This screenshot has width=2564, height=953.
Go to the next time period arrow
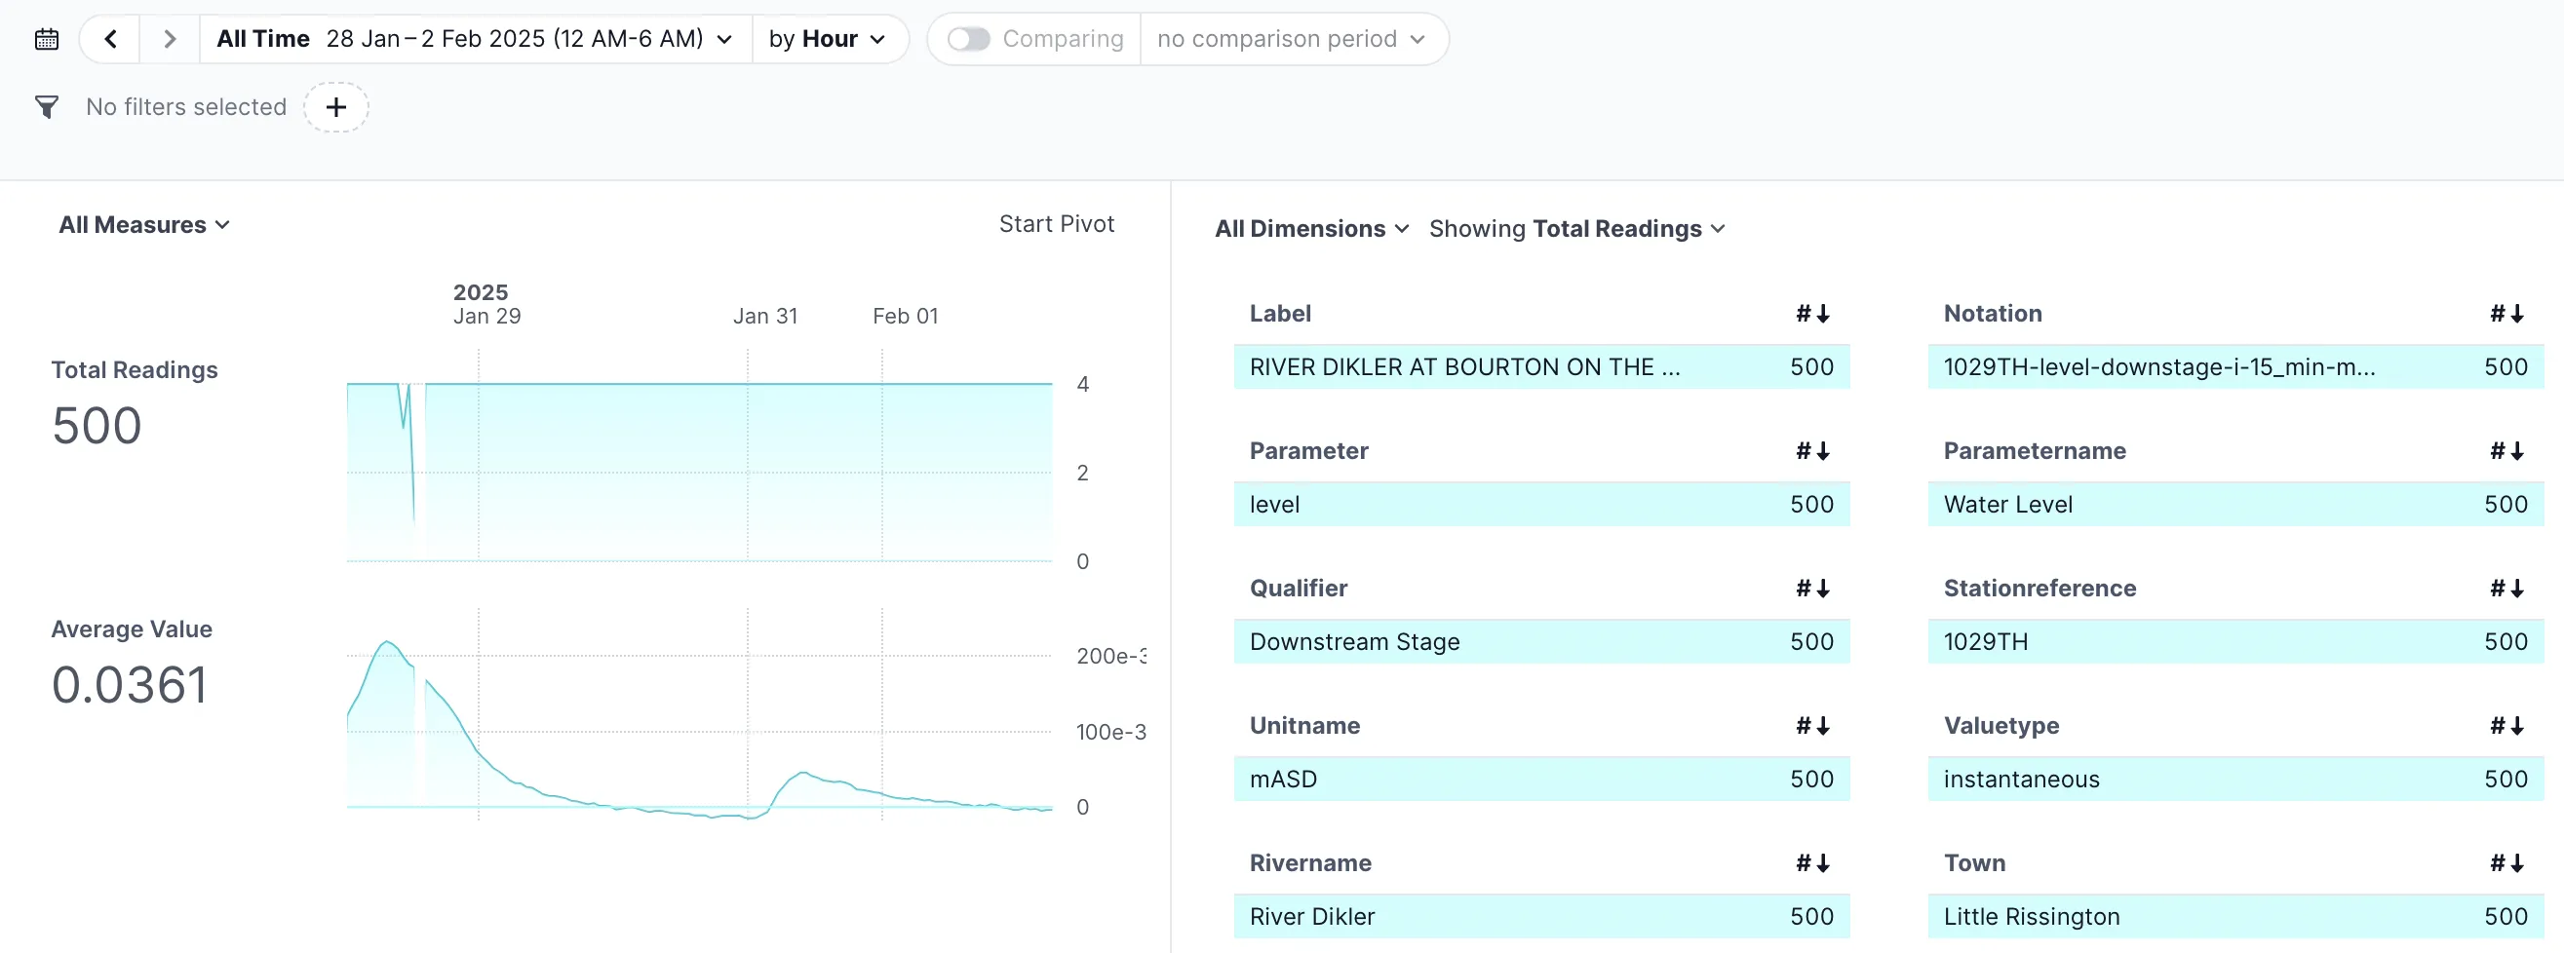[170, 40]
